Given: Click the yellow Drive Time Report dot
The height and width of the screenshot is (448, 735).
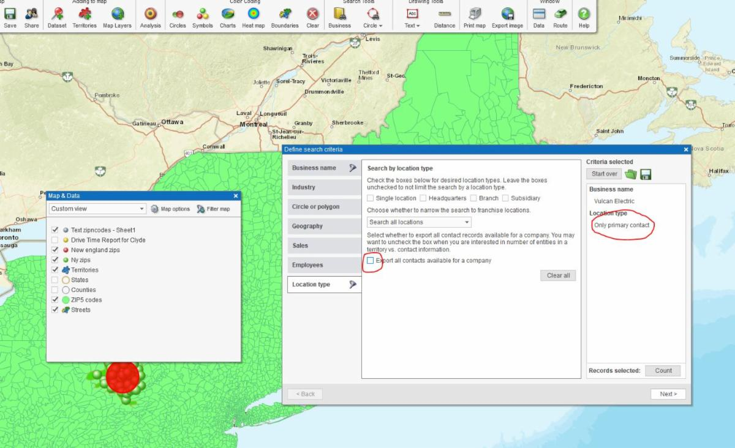Looking at the screenshot, I should click(x=66, y=240).
